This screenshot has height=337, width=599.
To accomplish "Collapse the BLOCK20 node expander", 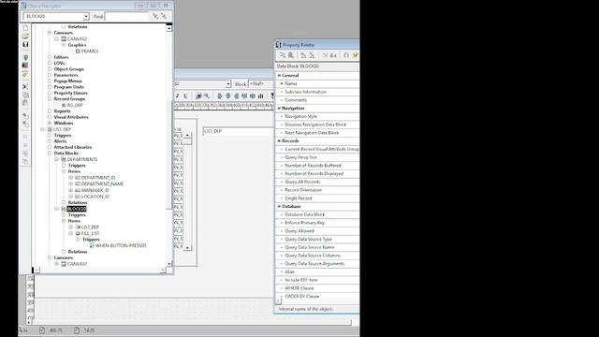I will pyautogui.click(x=56, y=209).
